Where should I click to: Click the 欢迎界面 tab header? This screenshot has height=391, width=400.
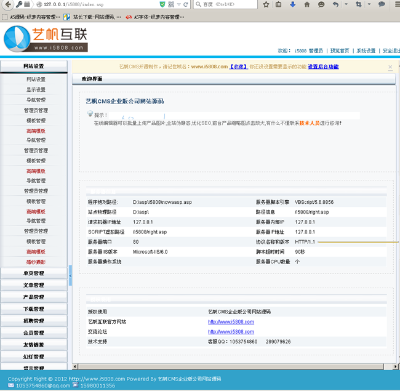[92, 79]
